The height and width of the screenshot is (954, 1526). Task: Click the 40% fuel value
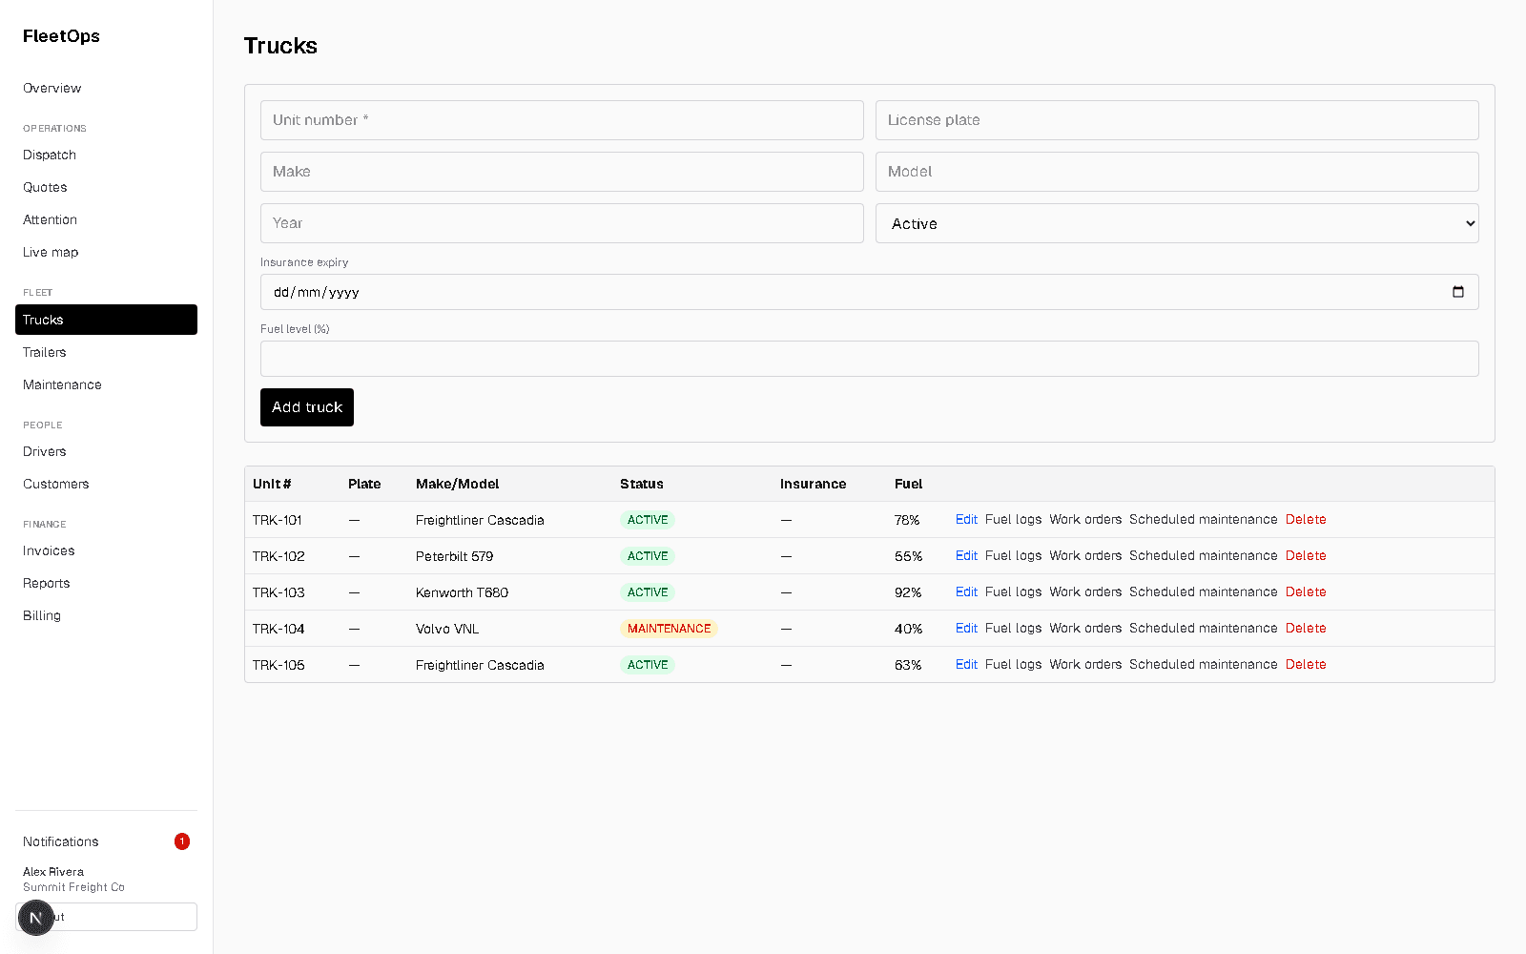coord(908,629)
